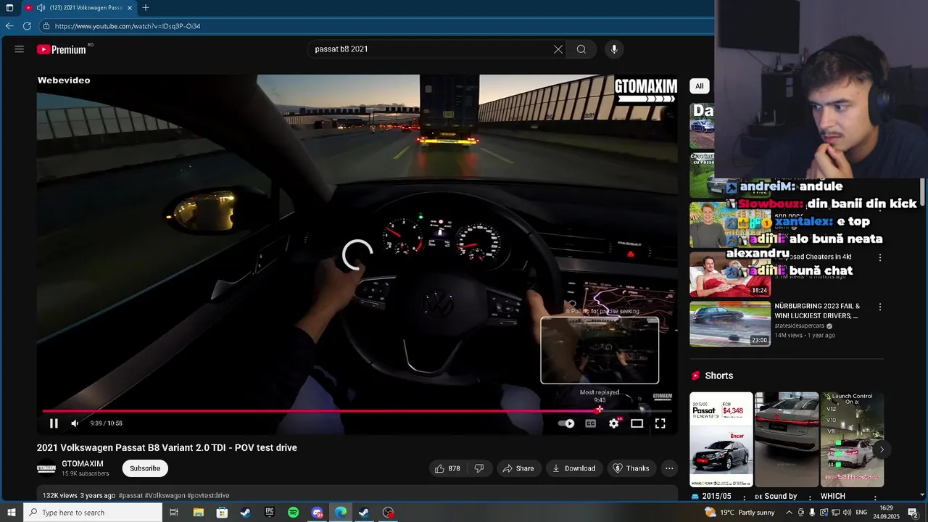Screen dimensions: 928x522
Task: Select the 2021 Volkswagen Passat tab
Action: [x=78, y=8]
